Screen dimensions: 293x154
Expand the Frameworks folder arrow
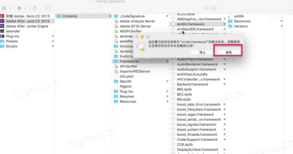pos(167,61)
